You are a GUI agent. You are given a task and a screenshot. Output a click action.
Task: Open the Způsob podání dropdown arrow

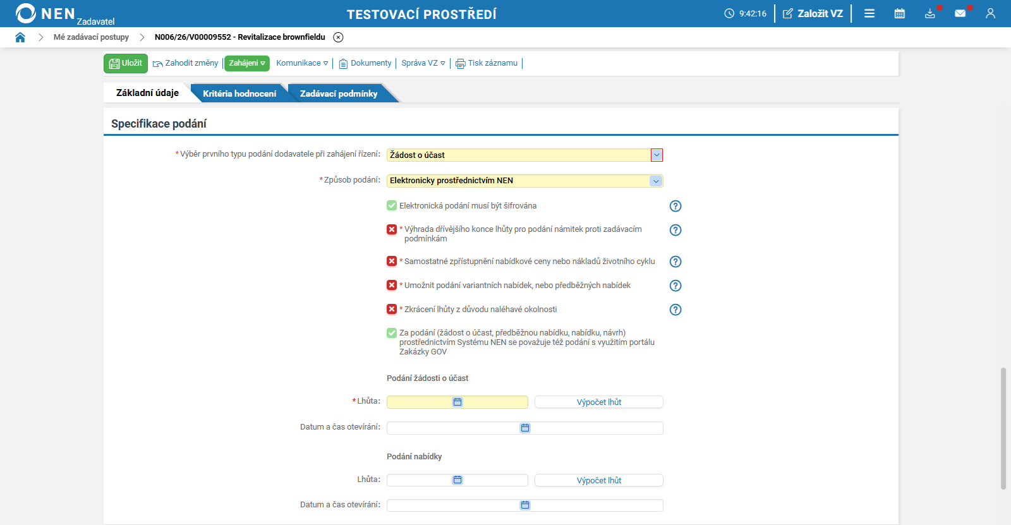[656, 181]
